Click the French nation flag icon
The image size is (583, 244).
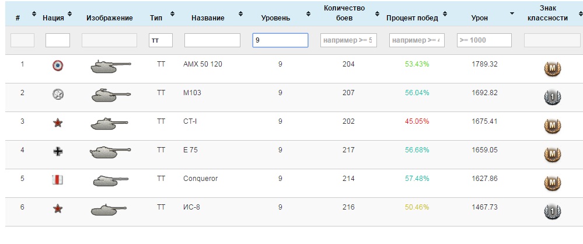pos(58,65)
